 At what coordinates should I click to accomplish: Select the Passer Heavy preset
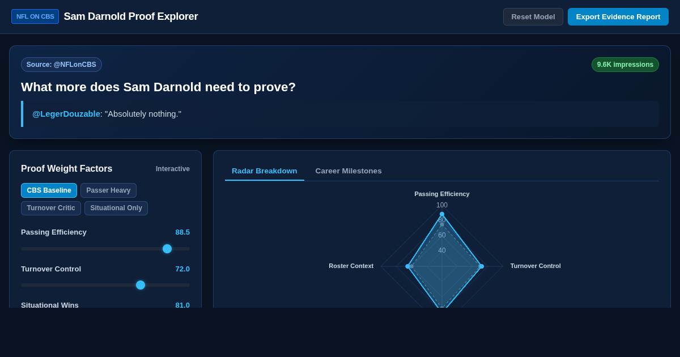(108, 190)
